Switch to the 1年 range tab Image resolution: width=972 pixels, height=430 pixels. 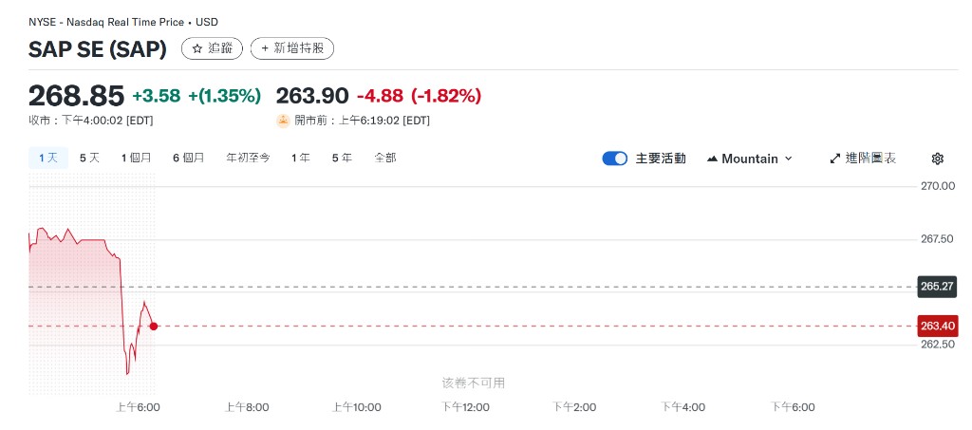point(301,158)
